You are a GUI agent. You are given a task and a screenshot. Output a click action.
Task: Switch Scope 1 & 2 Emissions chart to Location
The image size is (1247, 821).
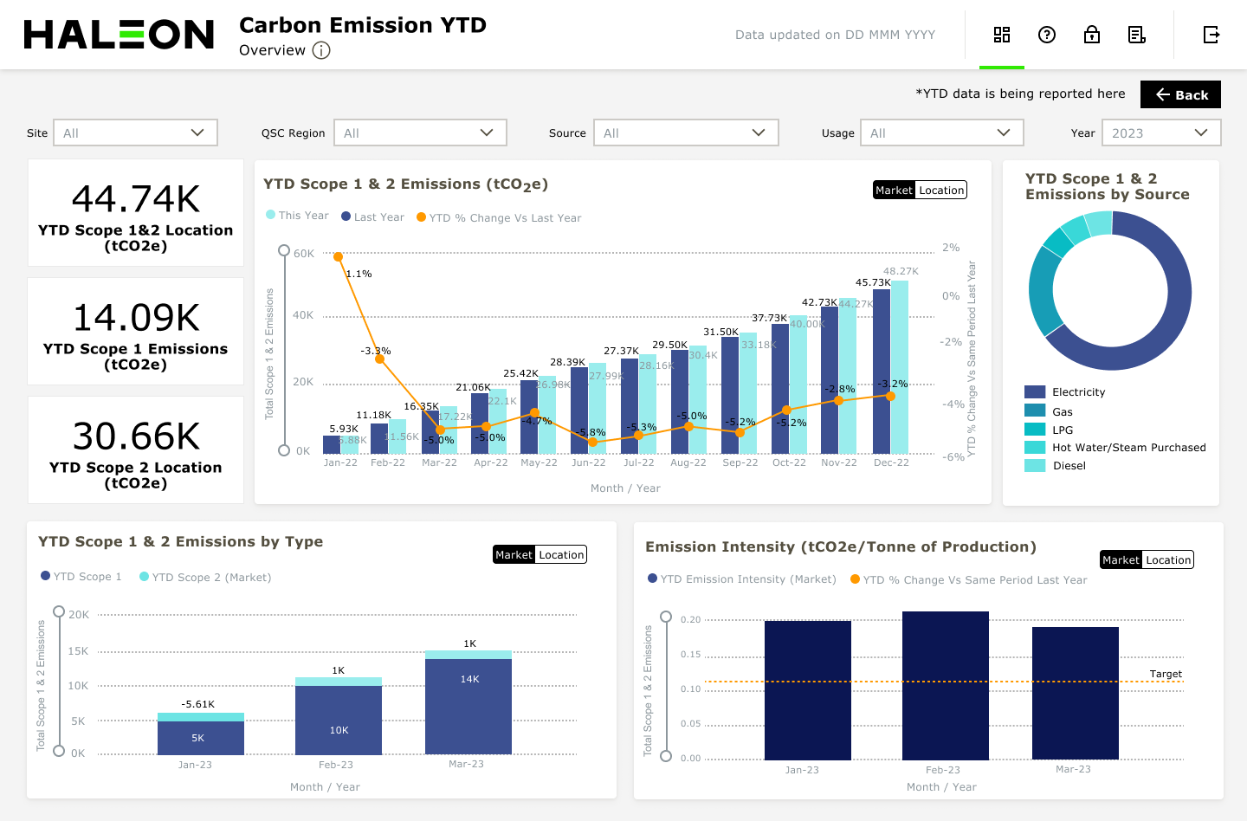coord(941,191)
